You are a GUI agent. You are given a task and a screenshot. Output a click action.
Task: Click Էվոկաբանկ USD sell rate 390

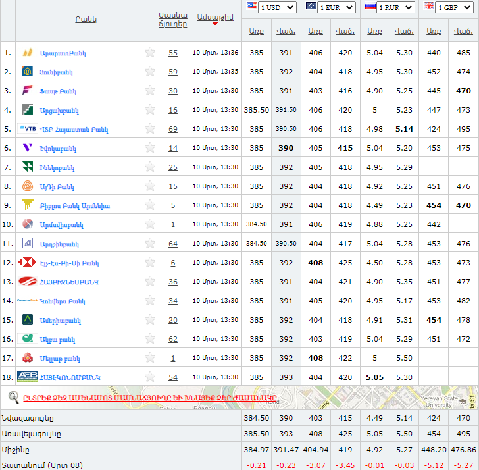[x=286, y=148]
